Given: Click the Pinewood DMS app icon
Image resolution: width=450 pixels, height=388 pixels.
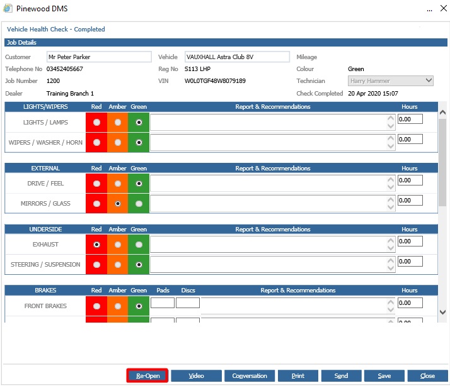Looking at the screenshot, I should point(8,8).
